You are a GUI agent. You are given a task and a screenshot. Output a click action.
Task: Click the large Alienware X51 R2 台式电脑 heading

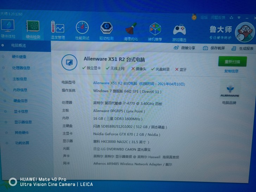point(114,59)
